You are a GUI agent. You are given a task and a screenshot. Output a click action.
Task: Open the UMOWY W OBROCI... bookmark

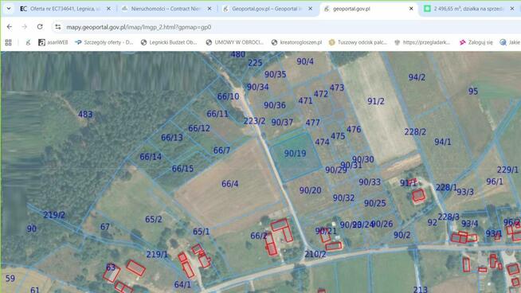click(234, 42)
